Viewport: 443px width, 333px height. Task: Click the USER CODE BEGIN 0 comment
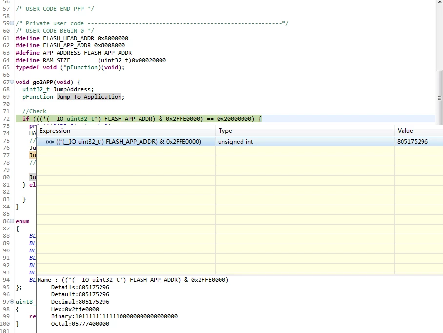55,31
